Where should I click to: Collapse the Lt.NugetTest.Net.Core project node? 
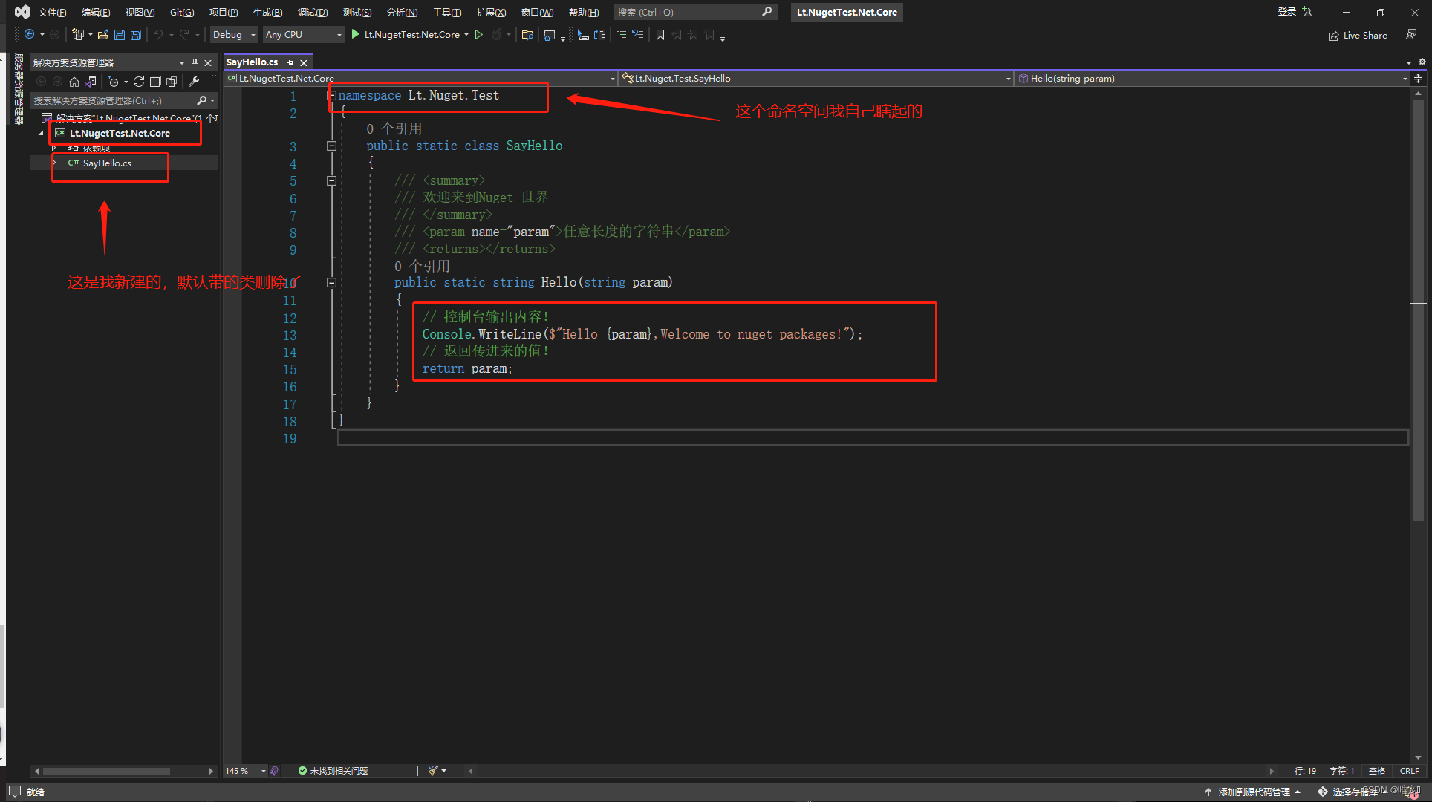click(41, 134)
